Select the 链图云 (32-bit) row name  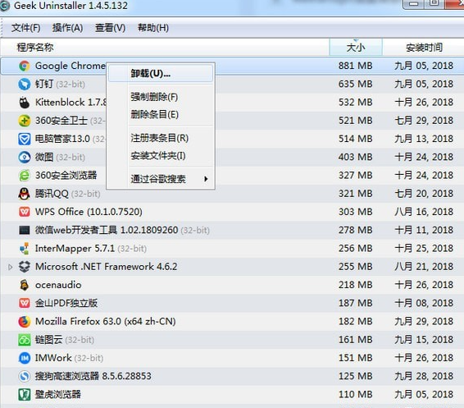click(65, 340)
